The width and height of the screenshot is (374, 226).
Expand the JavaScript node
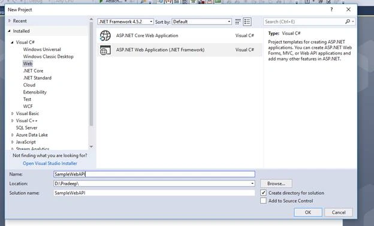[13, 142]
